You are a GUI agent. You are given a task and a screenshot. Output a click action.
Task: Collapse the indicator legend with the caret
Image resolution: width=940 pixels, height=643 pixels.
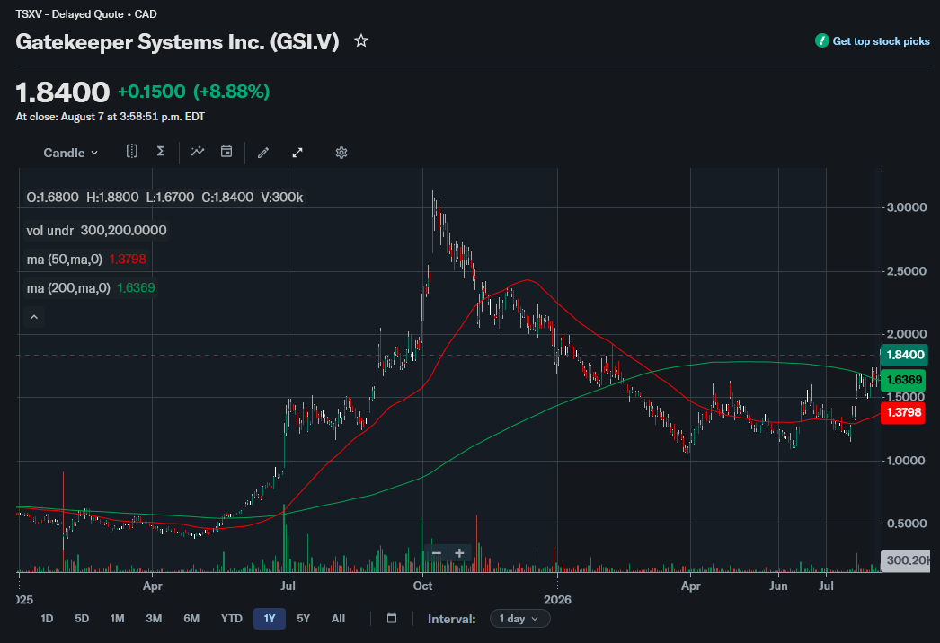[x=34, y=317]
